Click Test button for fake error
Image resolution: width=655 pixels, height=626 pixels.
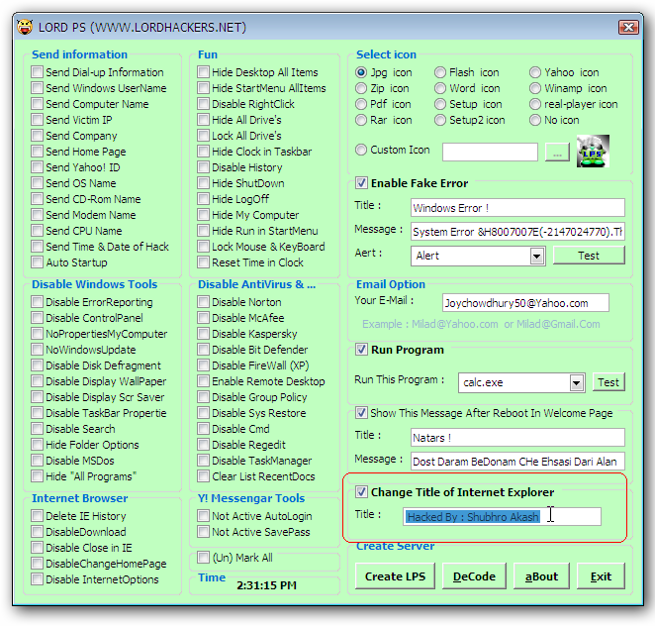[x=589, y=256]
